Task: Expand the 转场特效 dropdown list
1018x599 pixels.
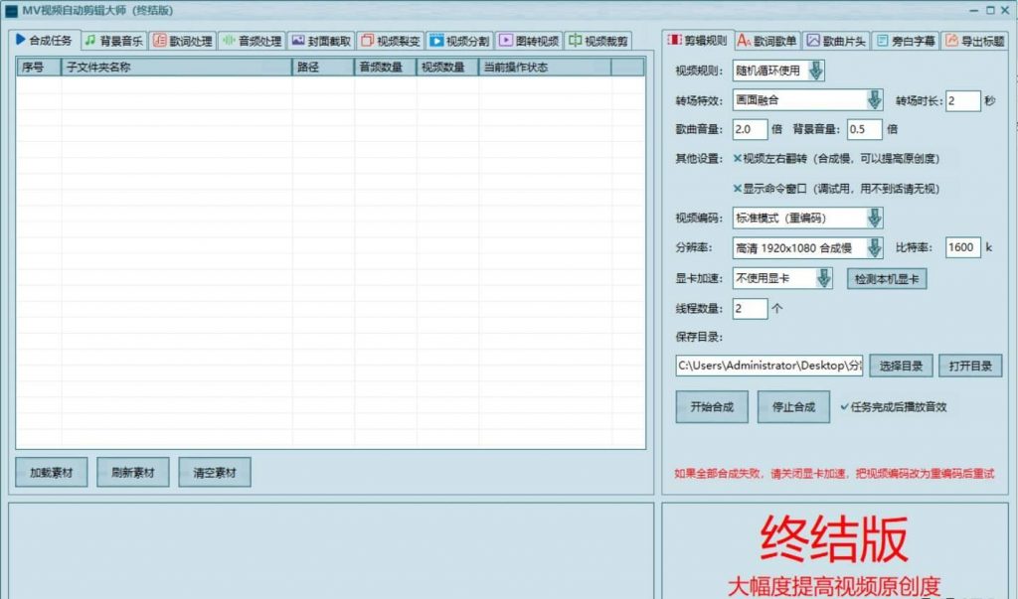Action: [875, 100]
